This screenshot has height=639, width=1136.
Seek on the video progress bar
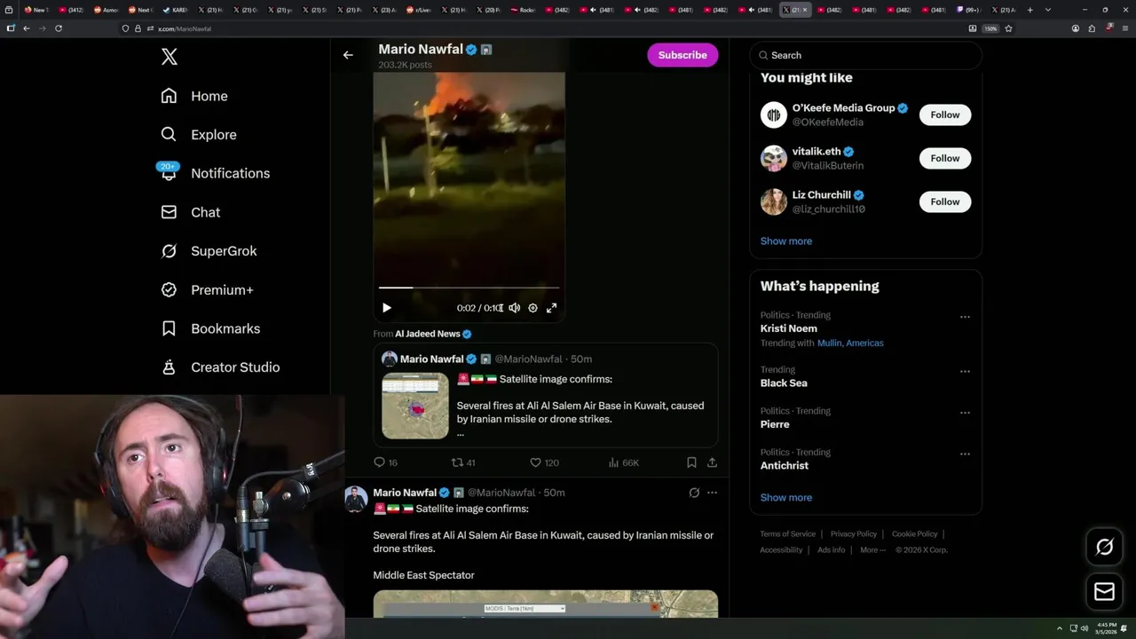pos(469,288)
